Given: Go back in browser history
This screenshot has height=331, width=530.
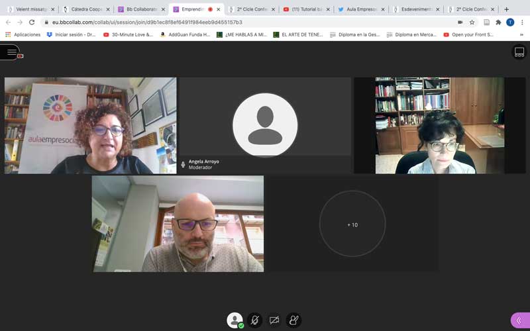Looking at the screenshot, I should [x=8, y=23].
